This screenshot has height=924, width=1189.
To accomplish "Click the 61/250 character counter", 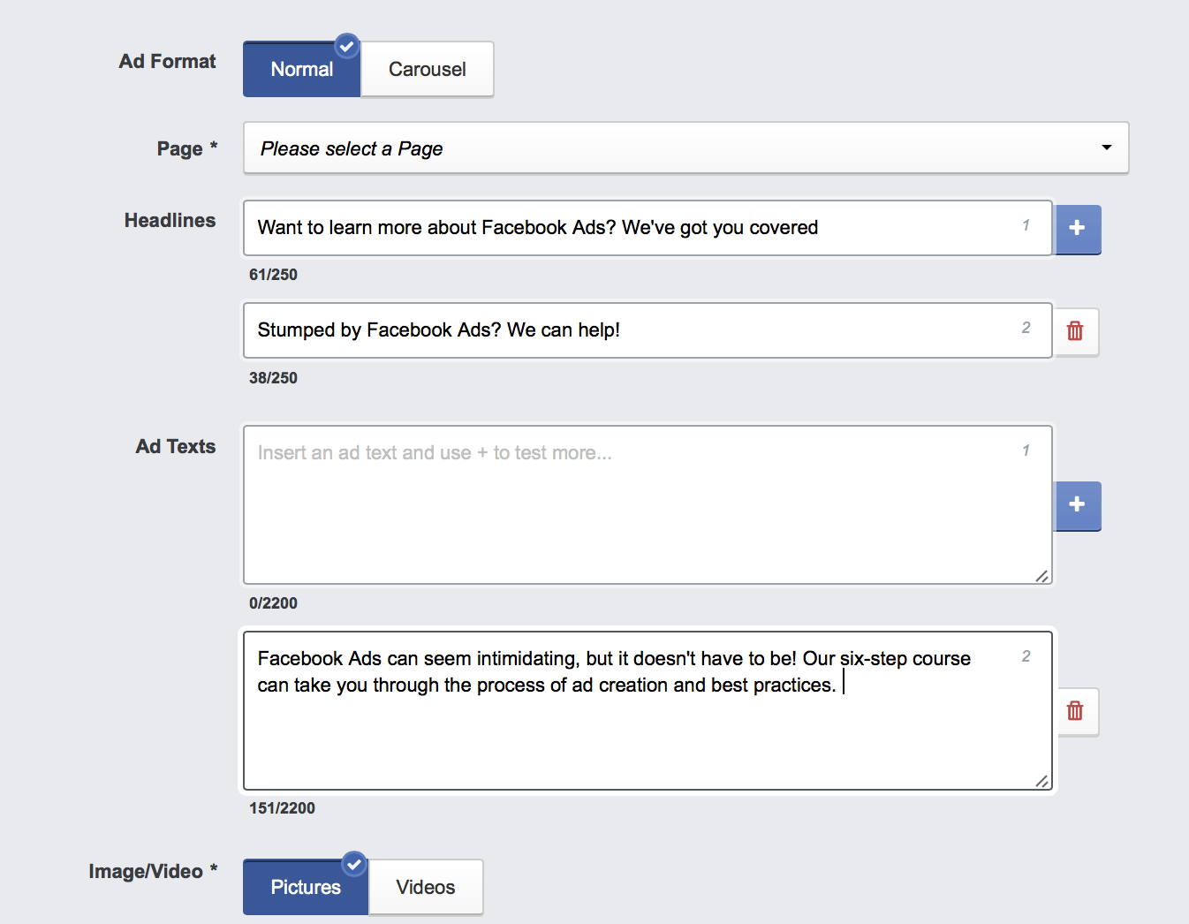I will tap(273, 274).
